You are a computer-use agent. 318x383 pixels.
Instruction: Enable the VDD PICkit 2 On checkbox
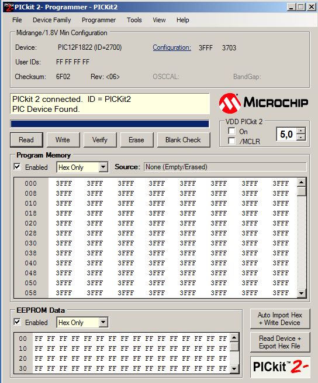231,131
